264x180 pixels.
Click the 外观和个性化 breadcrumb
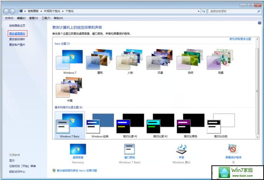[52, 11]
